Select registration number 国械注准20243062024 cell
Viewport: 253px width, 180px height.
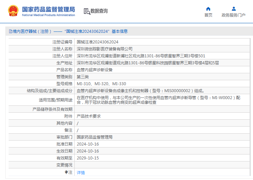97,42
